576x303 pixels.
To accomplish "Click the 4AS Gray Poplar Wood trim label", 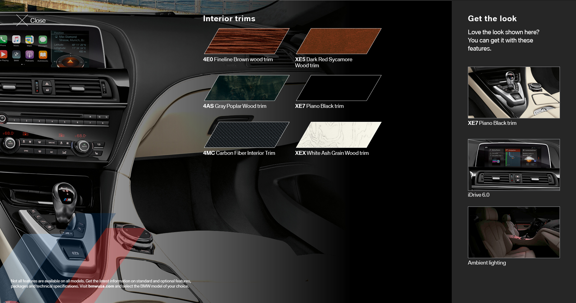I will coord(235,106).
